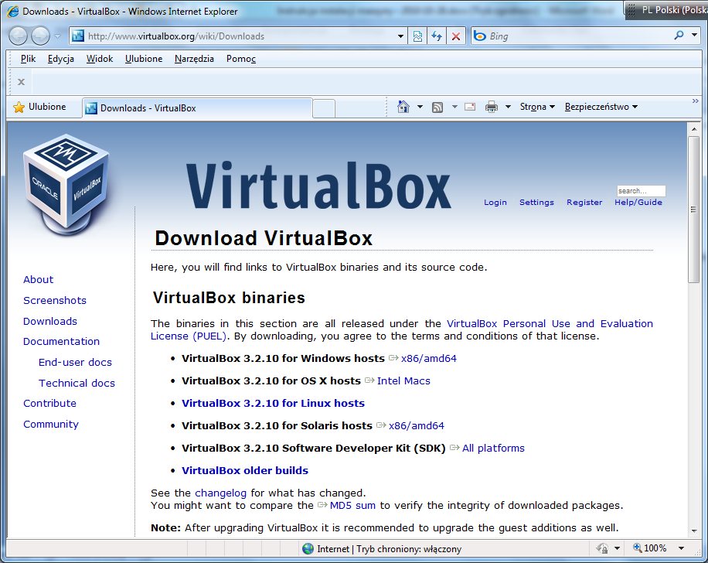708x563 pixels.
Task: Click the status bar security shield icon
Action: (x=602, y=548)
